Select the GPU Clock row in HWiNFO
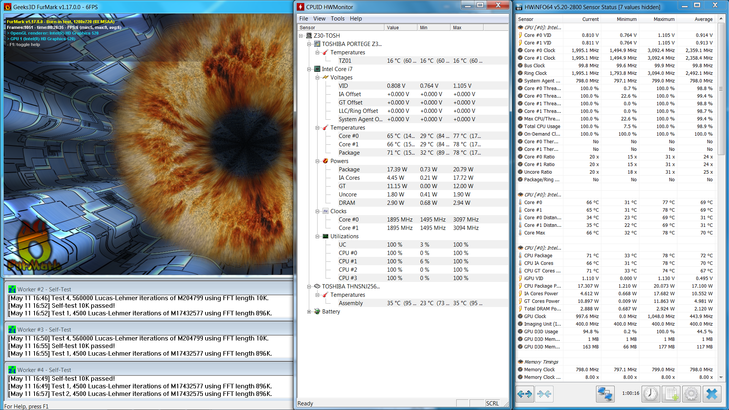 tap(616, 317)
